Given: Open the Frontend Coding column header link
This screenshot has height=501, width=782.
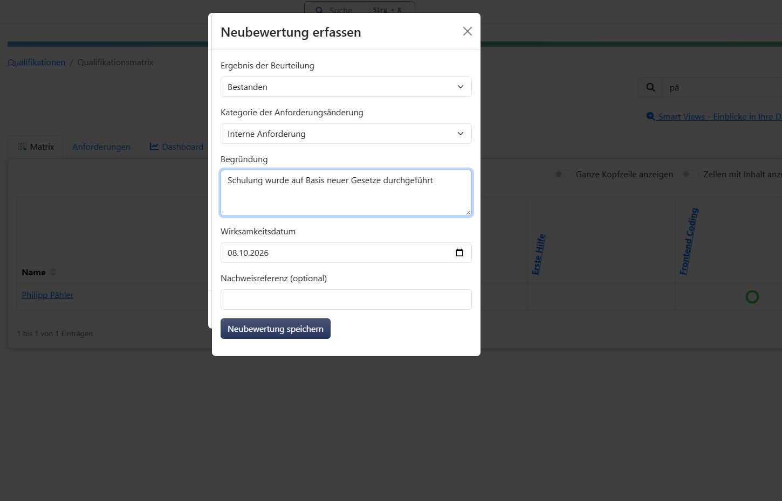Looking at the screenshot, I should click(x=689, y=241).
